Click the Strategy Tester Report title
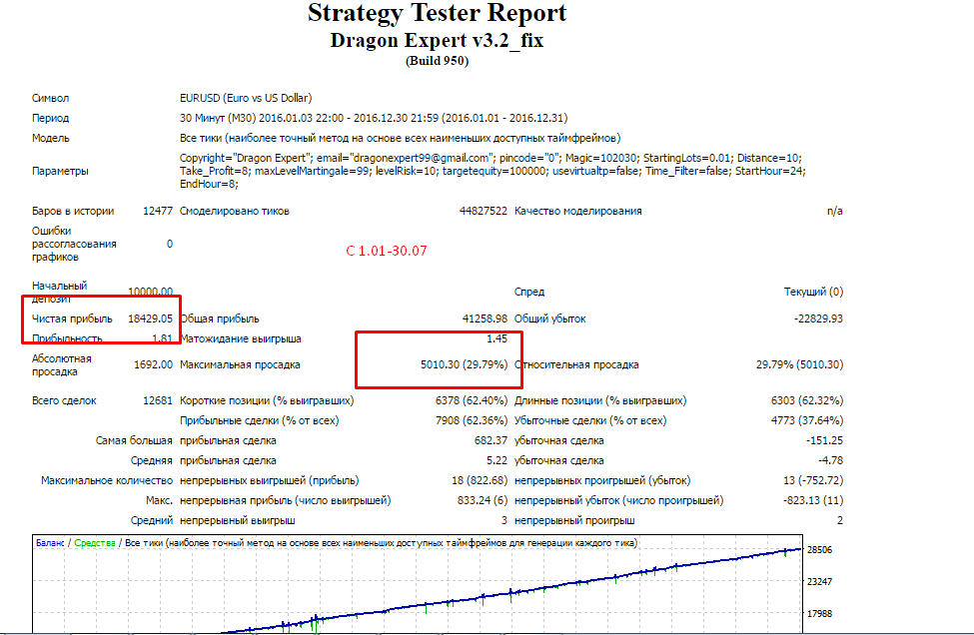Screen dimensions: 974x635 click(437, 13)
